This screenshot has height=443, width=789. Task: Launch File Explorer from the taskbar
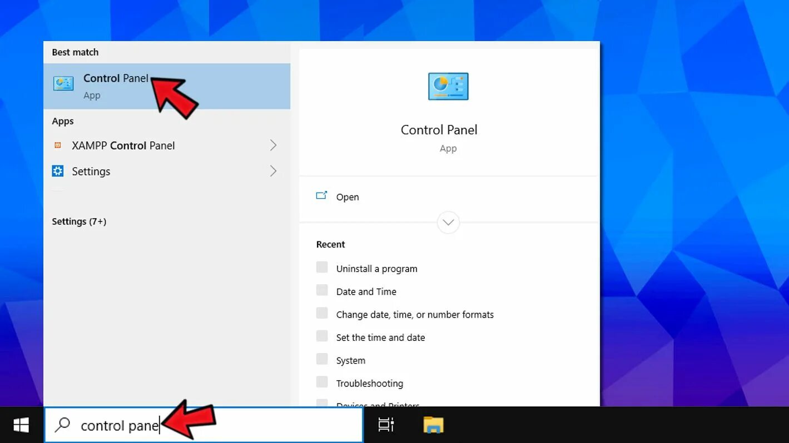pyautogui.click(x=433, y=425)
